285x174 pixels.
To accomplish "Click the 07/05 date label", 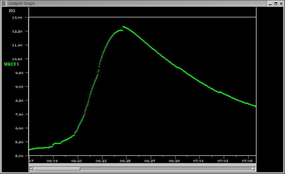I will [x=247, y=161].
